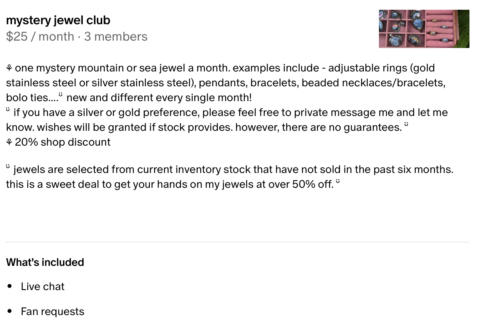The image size is (480, 326).
Task: Click the 'What's included' heading
Action: 45,262
